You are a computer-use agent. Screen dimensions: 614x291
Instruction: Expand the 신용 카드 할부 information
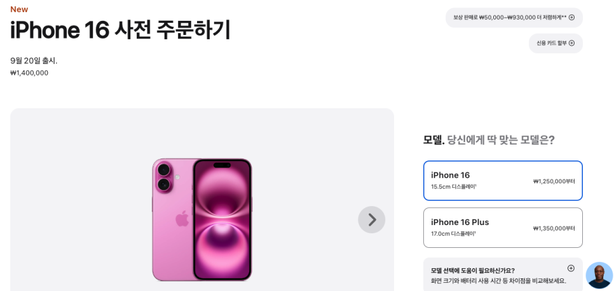(556, 43)
